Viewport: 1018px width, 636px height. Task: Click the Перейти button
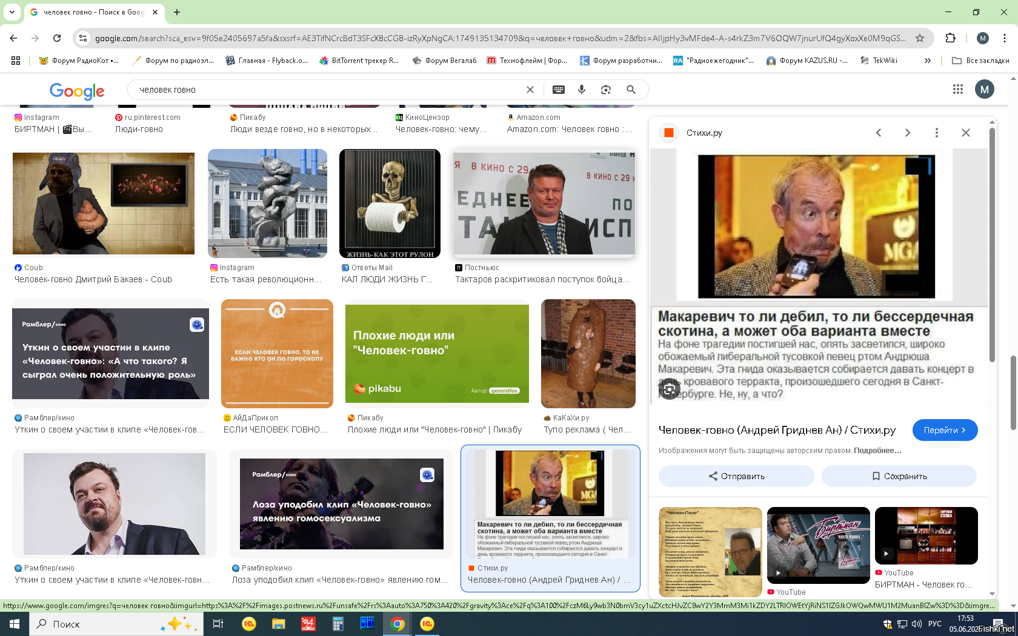coord(945,430)
